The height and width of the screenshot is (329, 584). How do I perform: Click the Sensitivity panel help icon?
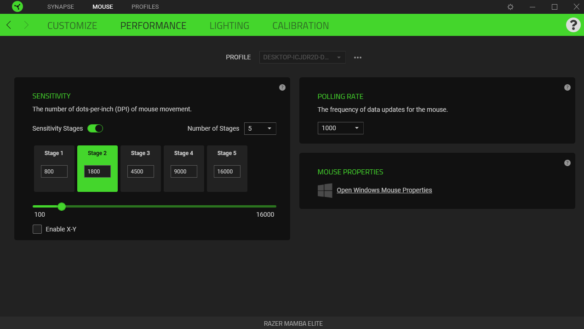pyautogui.click(x=282, y=87)
